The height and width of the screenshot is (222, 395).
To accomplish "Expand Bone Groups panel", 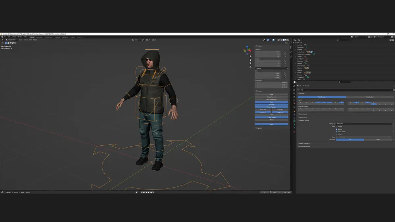I will click(303, 114).
